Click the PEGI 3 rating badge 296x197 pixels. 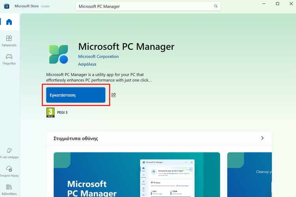(x=50, y=113)
